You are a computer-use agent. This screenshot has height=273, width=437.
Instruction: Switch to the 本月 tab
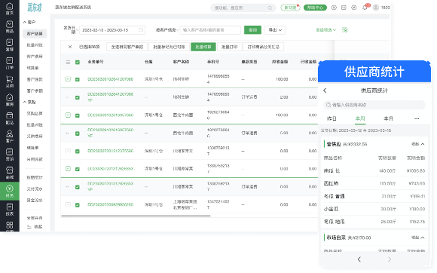coord(388,118)
